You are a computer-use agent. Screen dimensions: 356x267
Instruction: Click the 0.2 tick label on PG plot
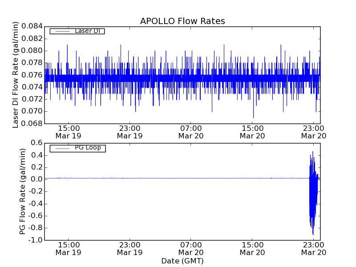pyautogui.click(x=37, y=167)
